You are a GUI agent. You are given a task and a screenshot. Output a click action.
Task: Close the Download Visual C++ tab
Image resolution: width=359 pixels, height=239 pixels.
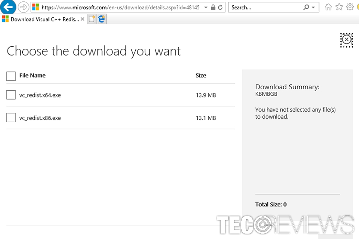[x=83, y=19]
